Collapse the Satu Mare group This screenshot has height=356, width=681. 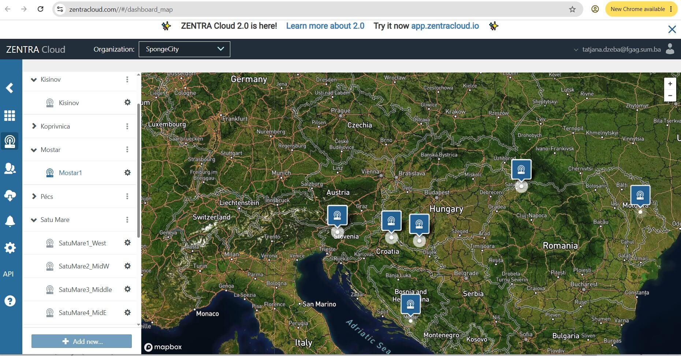(34, 220)
